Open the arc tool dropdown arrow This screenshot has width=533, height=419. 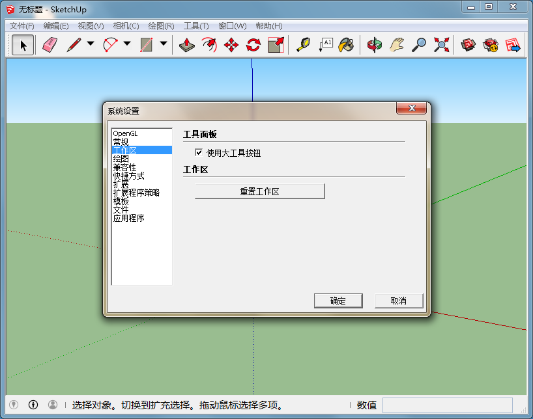click(127, 45)
